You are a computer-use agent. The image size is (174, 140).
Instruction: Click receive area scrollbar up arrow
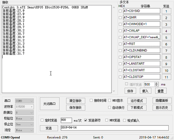tap(114, 7)
